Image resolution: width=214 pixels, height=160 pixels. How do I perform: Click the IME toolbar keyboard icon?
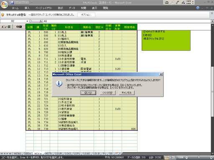(167, 2)
